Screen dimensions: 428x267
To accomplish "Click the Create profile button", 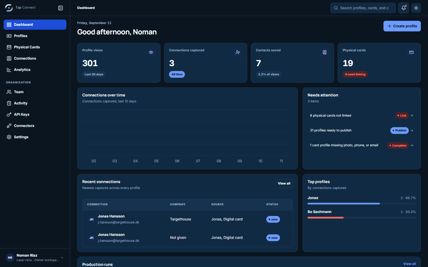I will pyautogui.click(x=402, y=26).
